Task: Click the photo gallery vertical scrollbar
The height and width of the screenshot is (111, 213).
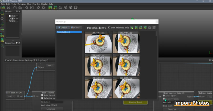Action: pos(156,34)
